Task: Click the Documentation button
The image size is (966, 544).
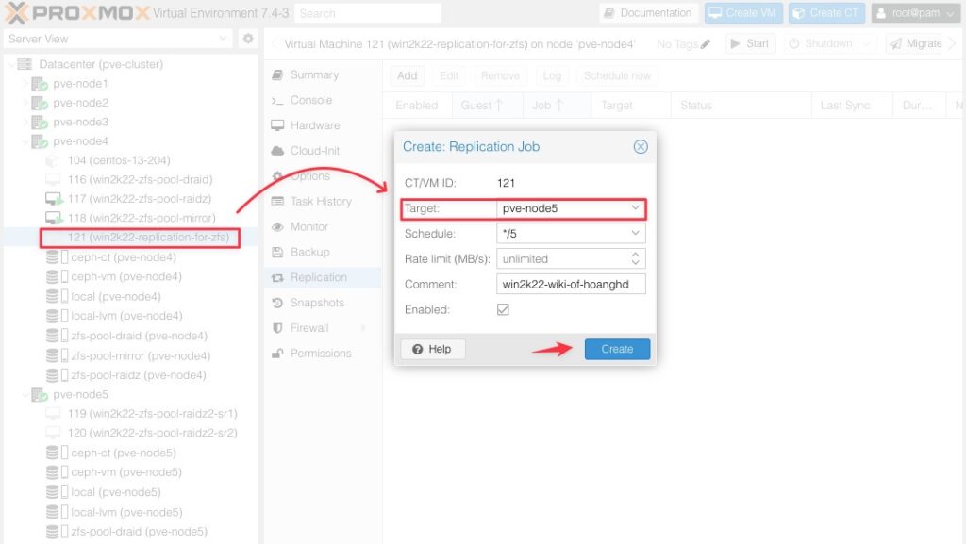Action: point(647,13)
